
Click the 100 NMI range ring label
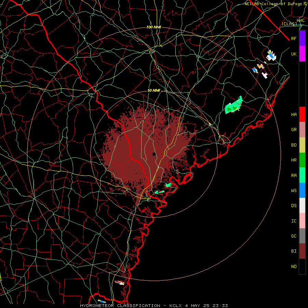[154, 27]
